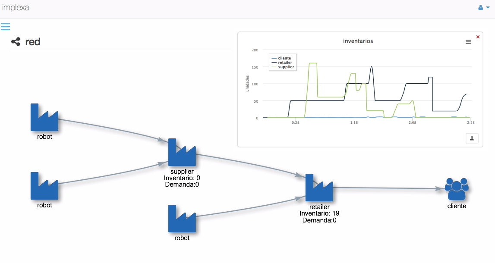Click the implexa brand link
This screenshot has height=263, width=495.
pos(16,8)
